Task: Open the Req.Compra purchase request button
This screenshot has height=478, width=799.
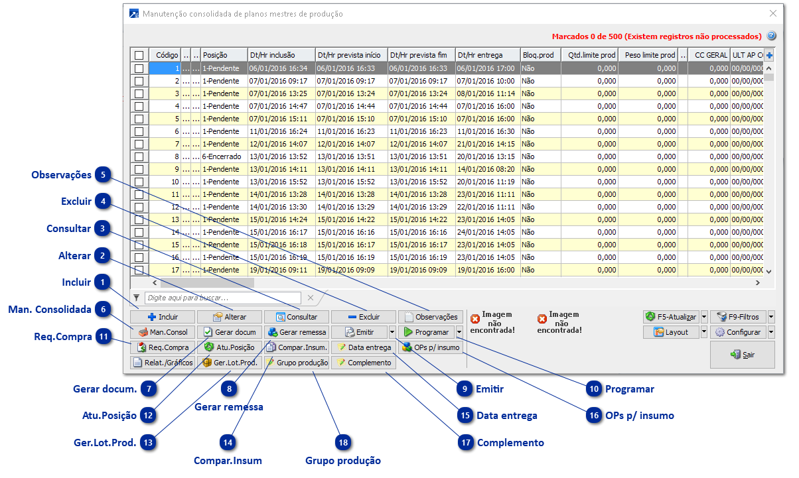Action: pos(163,347)
